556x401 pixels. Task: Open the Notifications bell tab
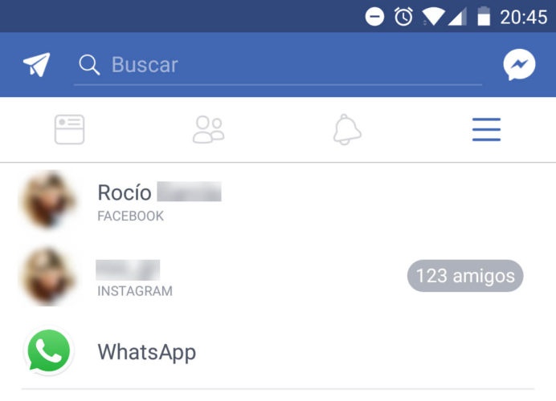[x=347, y=130]
